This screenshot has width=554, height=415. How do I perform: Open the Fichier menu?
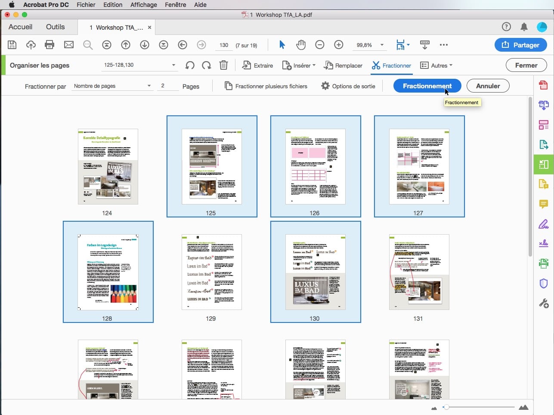[x=86, y=5]
